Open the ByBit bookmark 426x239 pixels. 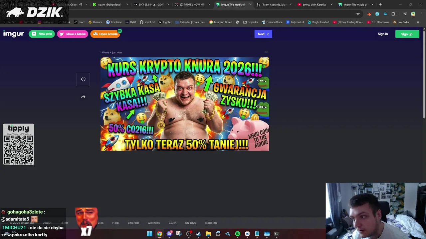pyautogui.click(x=131, y=22)
